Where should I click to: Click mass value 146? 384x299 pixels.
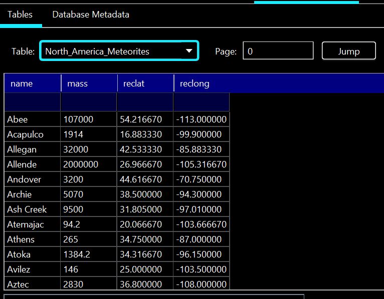pos(89,269)
